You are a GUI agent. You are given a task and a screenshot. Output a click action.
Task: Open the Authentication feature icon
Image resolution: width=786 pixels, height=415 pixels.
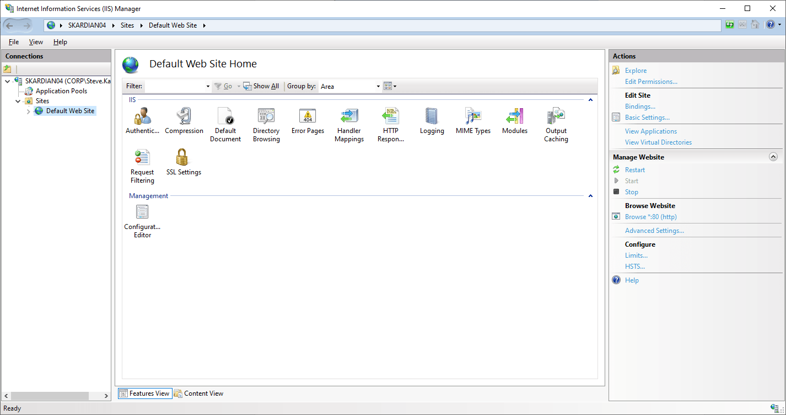pos(142,121)
